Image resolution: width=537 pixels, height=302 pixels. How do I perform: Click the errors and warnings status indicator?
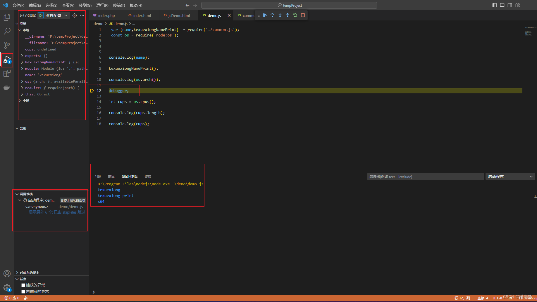click(x=12, y=298)
